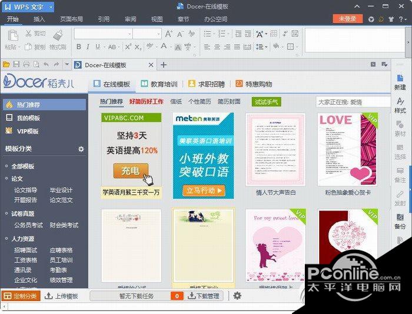Toggle Italic formatting button
This screenshot has height=314, width=412.
point(88,47)
